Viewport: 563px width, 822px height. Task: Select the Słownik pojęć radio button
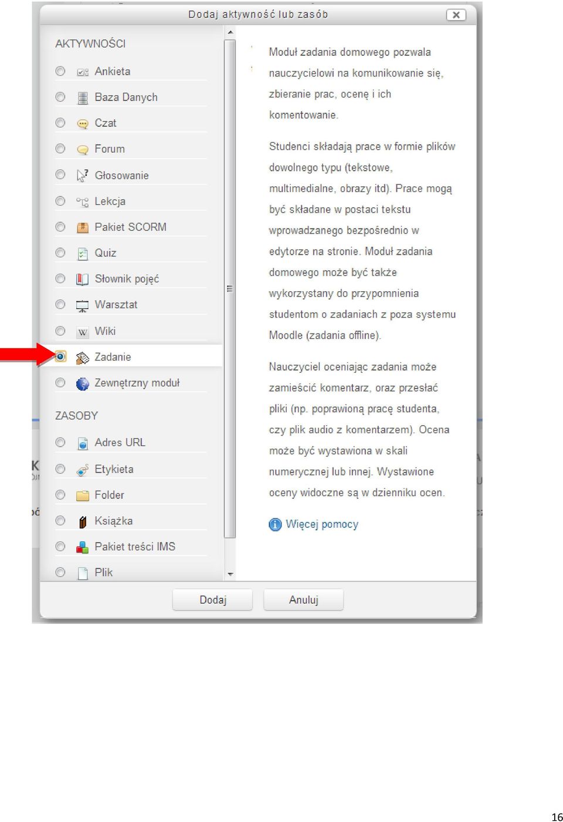[x=60, y=278]
